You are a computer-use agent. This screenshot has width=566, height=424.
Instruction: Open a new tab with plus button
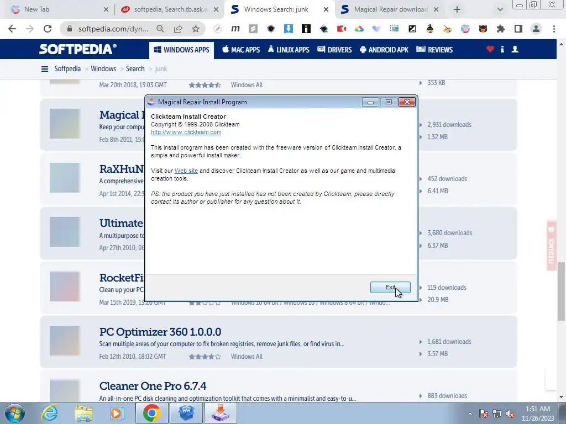(x=457, y=9)
